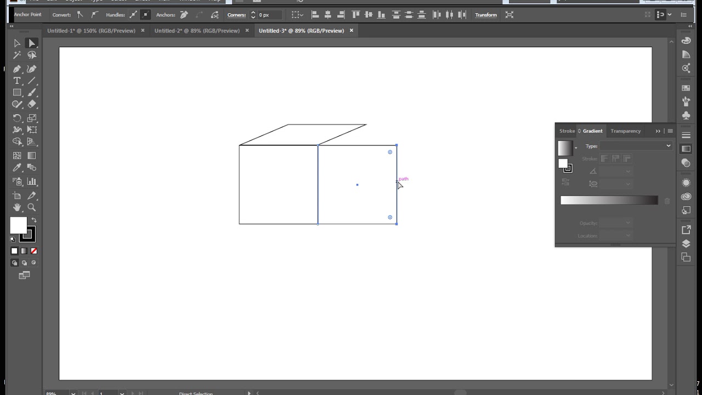Select the Shaper tool
Viewport: 702px width, 395px height.
point(17,104)
